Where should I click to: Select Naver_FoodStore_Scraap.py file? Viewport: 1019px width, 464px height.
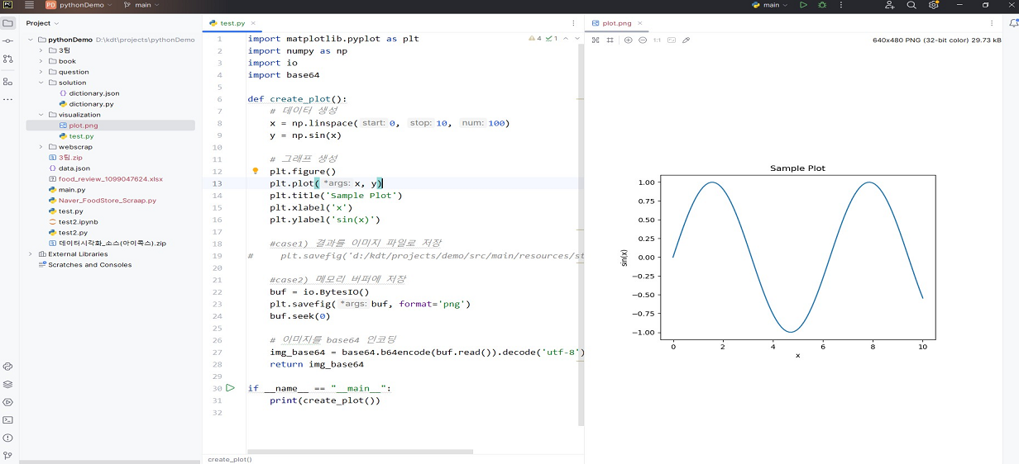coord(107,201)
